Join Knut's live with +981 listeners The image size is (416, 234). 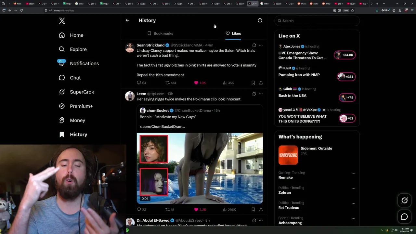346,77
